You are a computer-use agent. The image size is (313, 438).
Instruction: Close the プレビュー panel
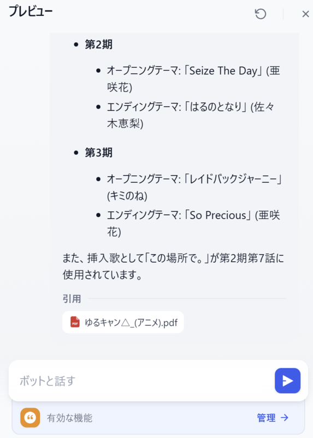(305, 14)
